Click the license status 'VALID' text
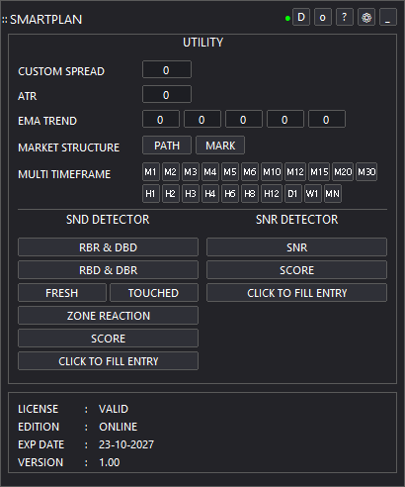The width and height of the screenshot is (405, 487). 114,409
